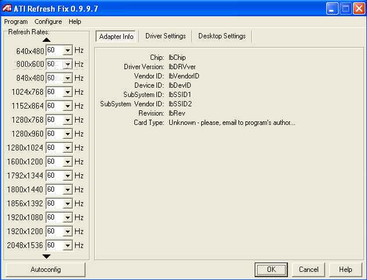
Task: Click the 'SubSystem Vendor ID:' label
Action: pos(132,104)
